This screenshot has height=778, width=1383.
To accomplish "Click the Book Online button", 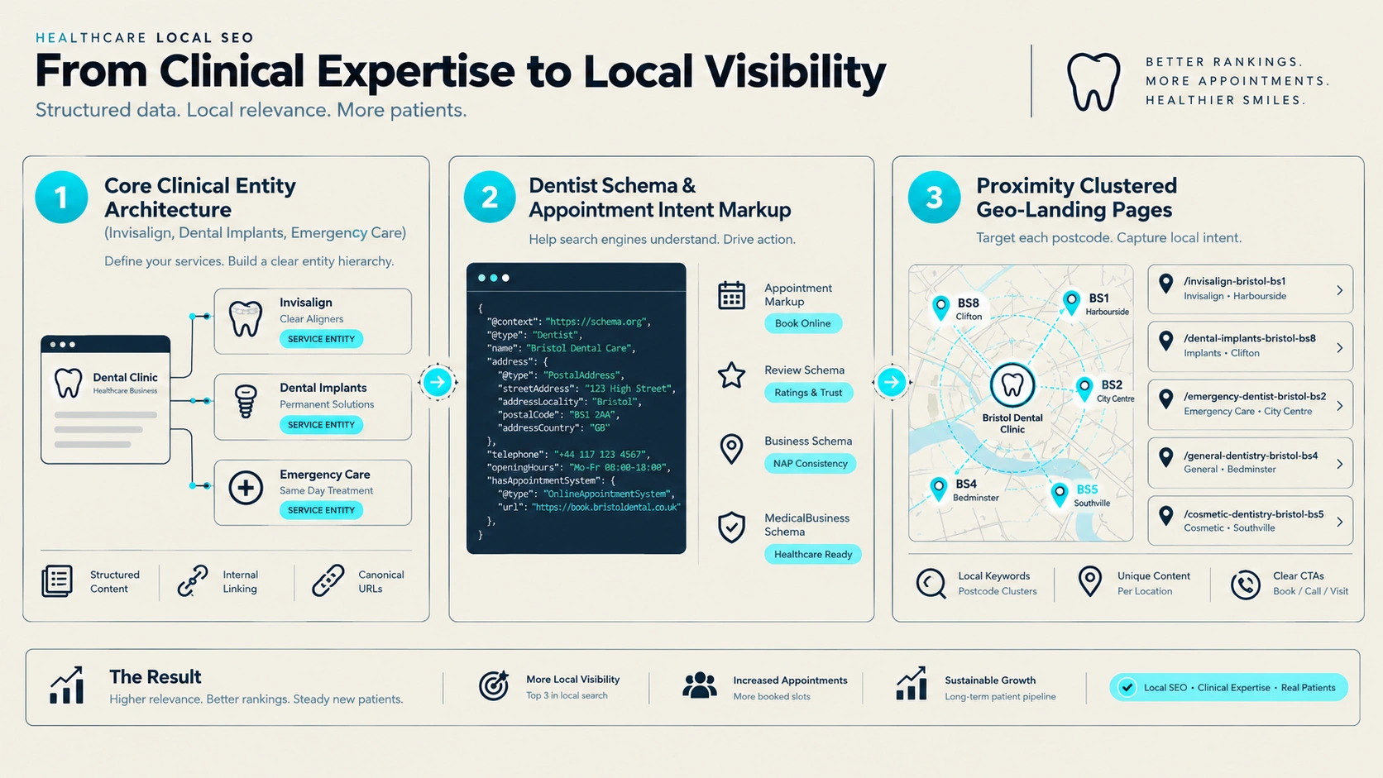I will pos(803,323).
